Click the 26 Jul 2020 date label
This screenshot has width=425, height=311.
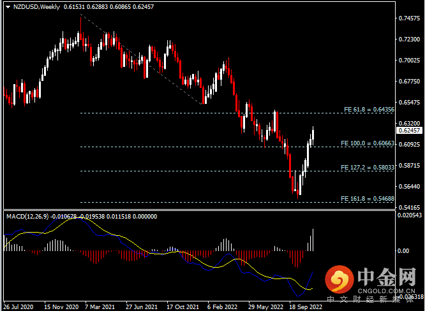pos(18,306)
